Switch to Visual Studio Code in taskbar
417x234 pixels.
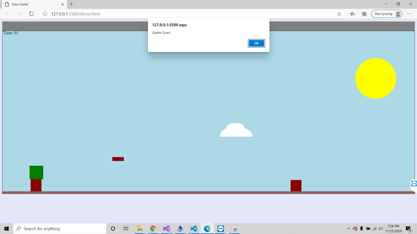[x=194, y=229]
